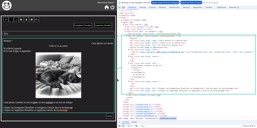257x128 pixels.
Task: Activate the DevTools inspect element picker
Action: click(x=119, y=7)
